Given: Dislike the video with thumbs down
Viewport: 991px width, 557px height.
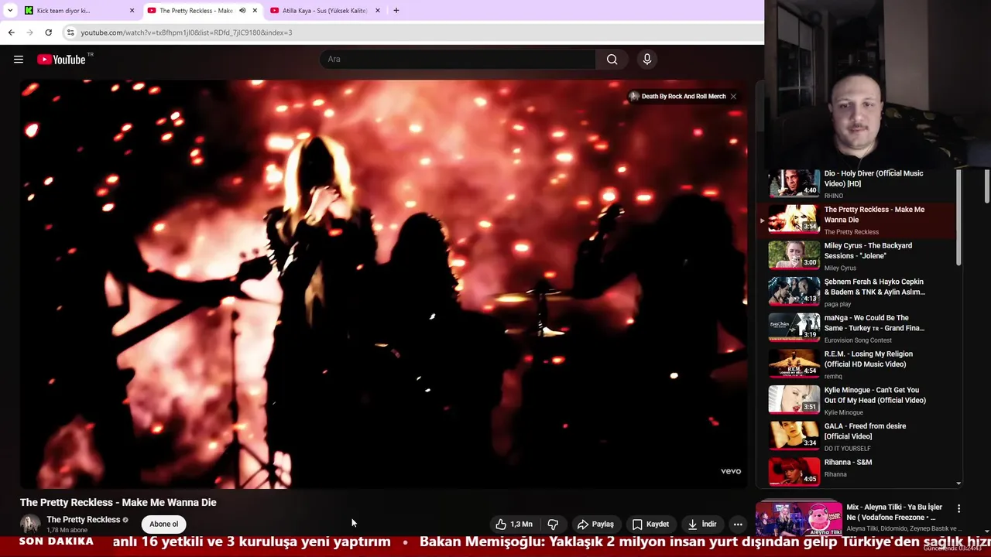Looking at the screenshot, I should point(553,524).
